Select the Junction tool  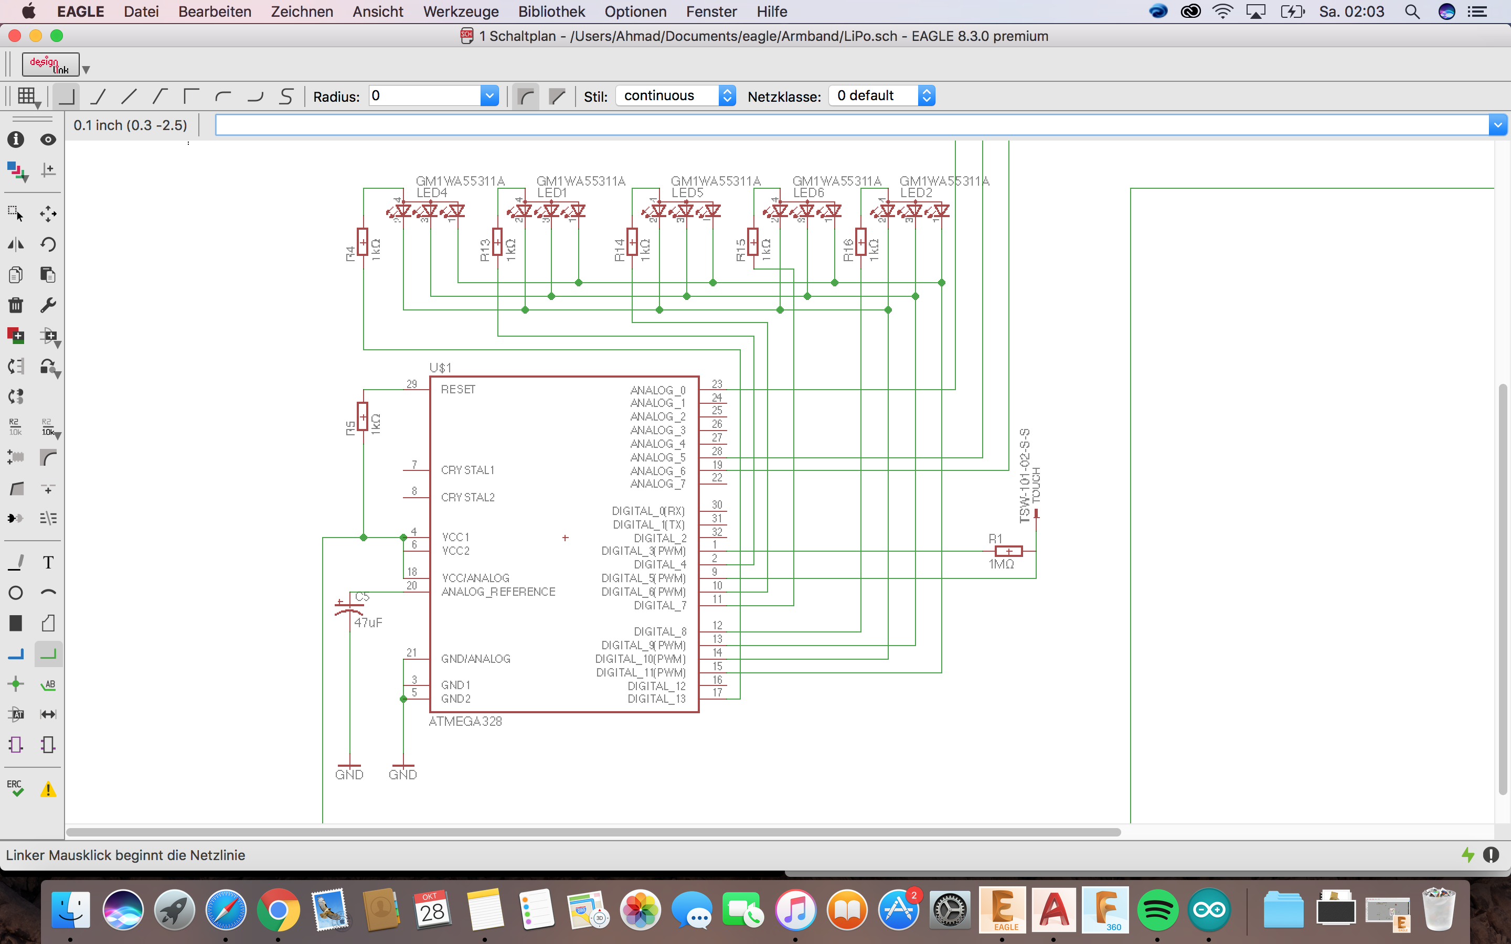(x=16, y=684)
